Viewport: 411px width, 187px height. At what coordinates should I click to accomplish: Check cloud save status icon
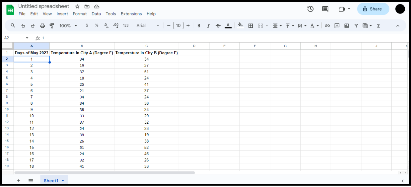click(96, 6)
